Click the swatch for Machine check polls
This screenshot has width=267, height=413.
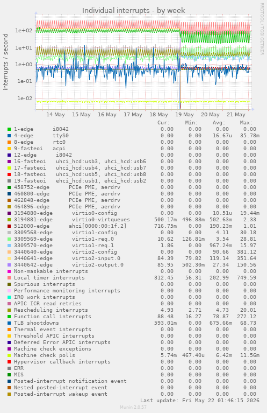9,355
